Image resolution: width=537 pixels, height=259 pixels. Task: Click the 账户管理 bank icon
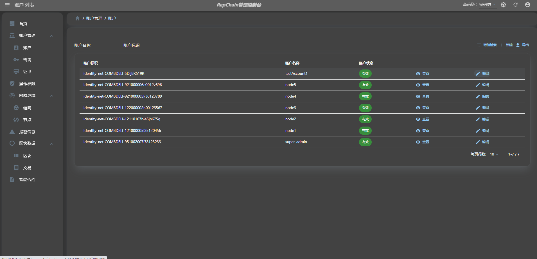[x=12, y=35]
